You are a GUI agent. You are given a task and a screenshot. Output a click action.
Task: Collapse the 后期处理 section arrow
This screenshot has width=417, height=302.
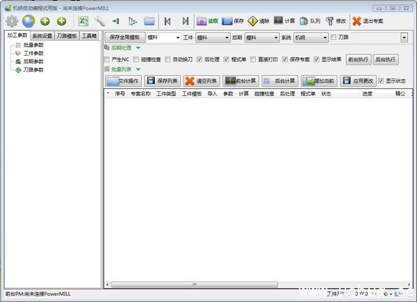coord(138,48)
